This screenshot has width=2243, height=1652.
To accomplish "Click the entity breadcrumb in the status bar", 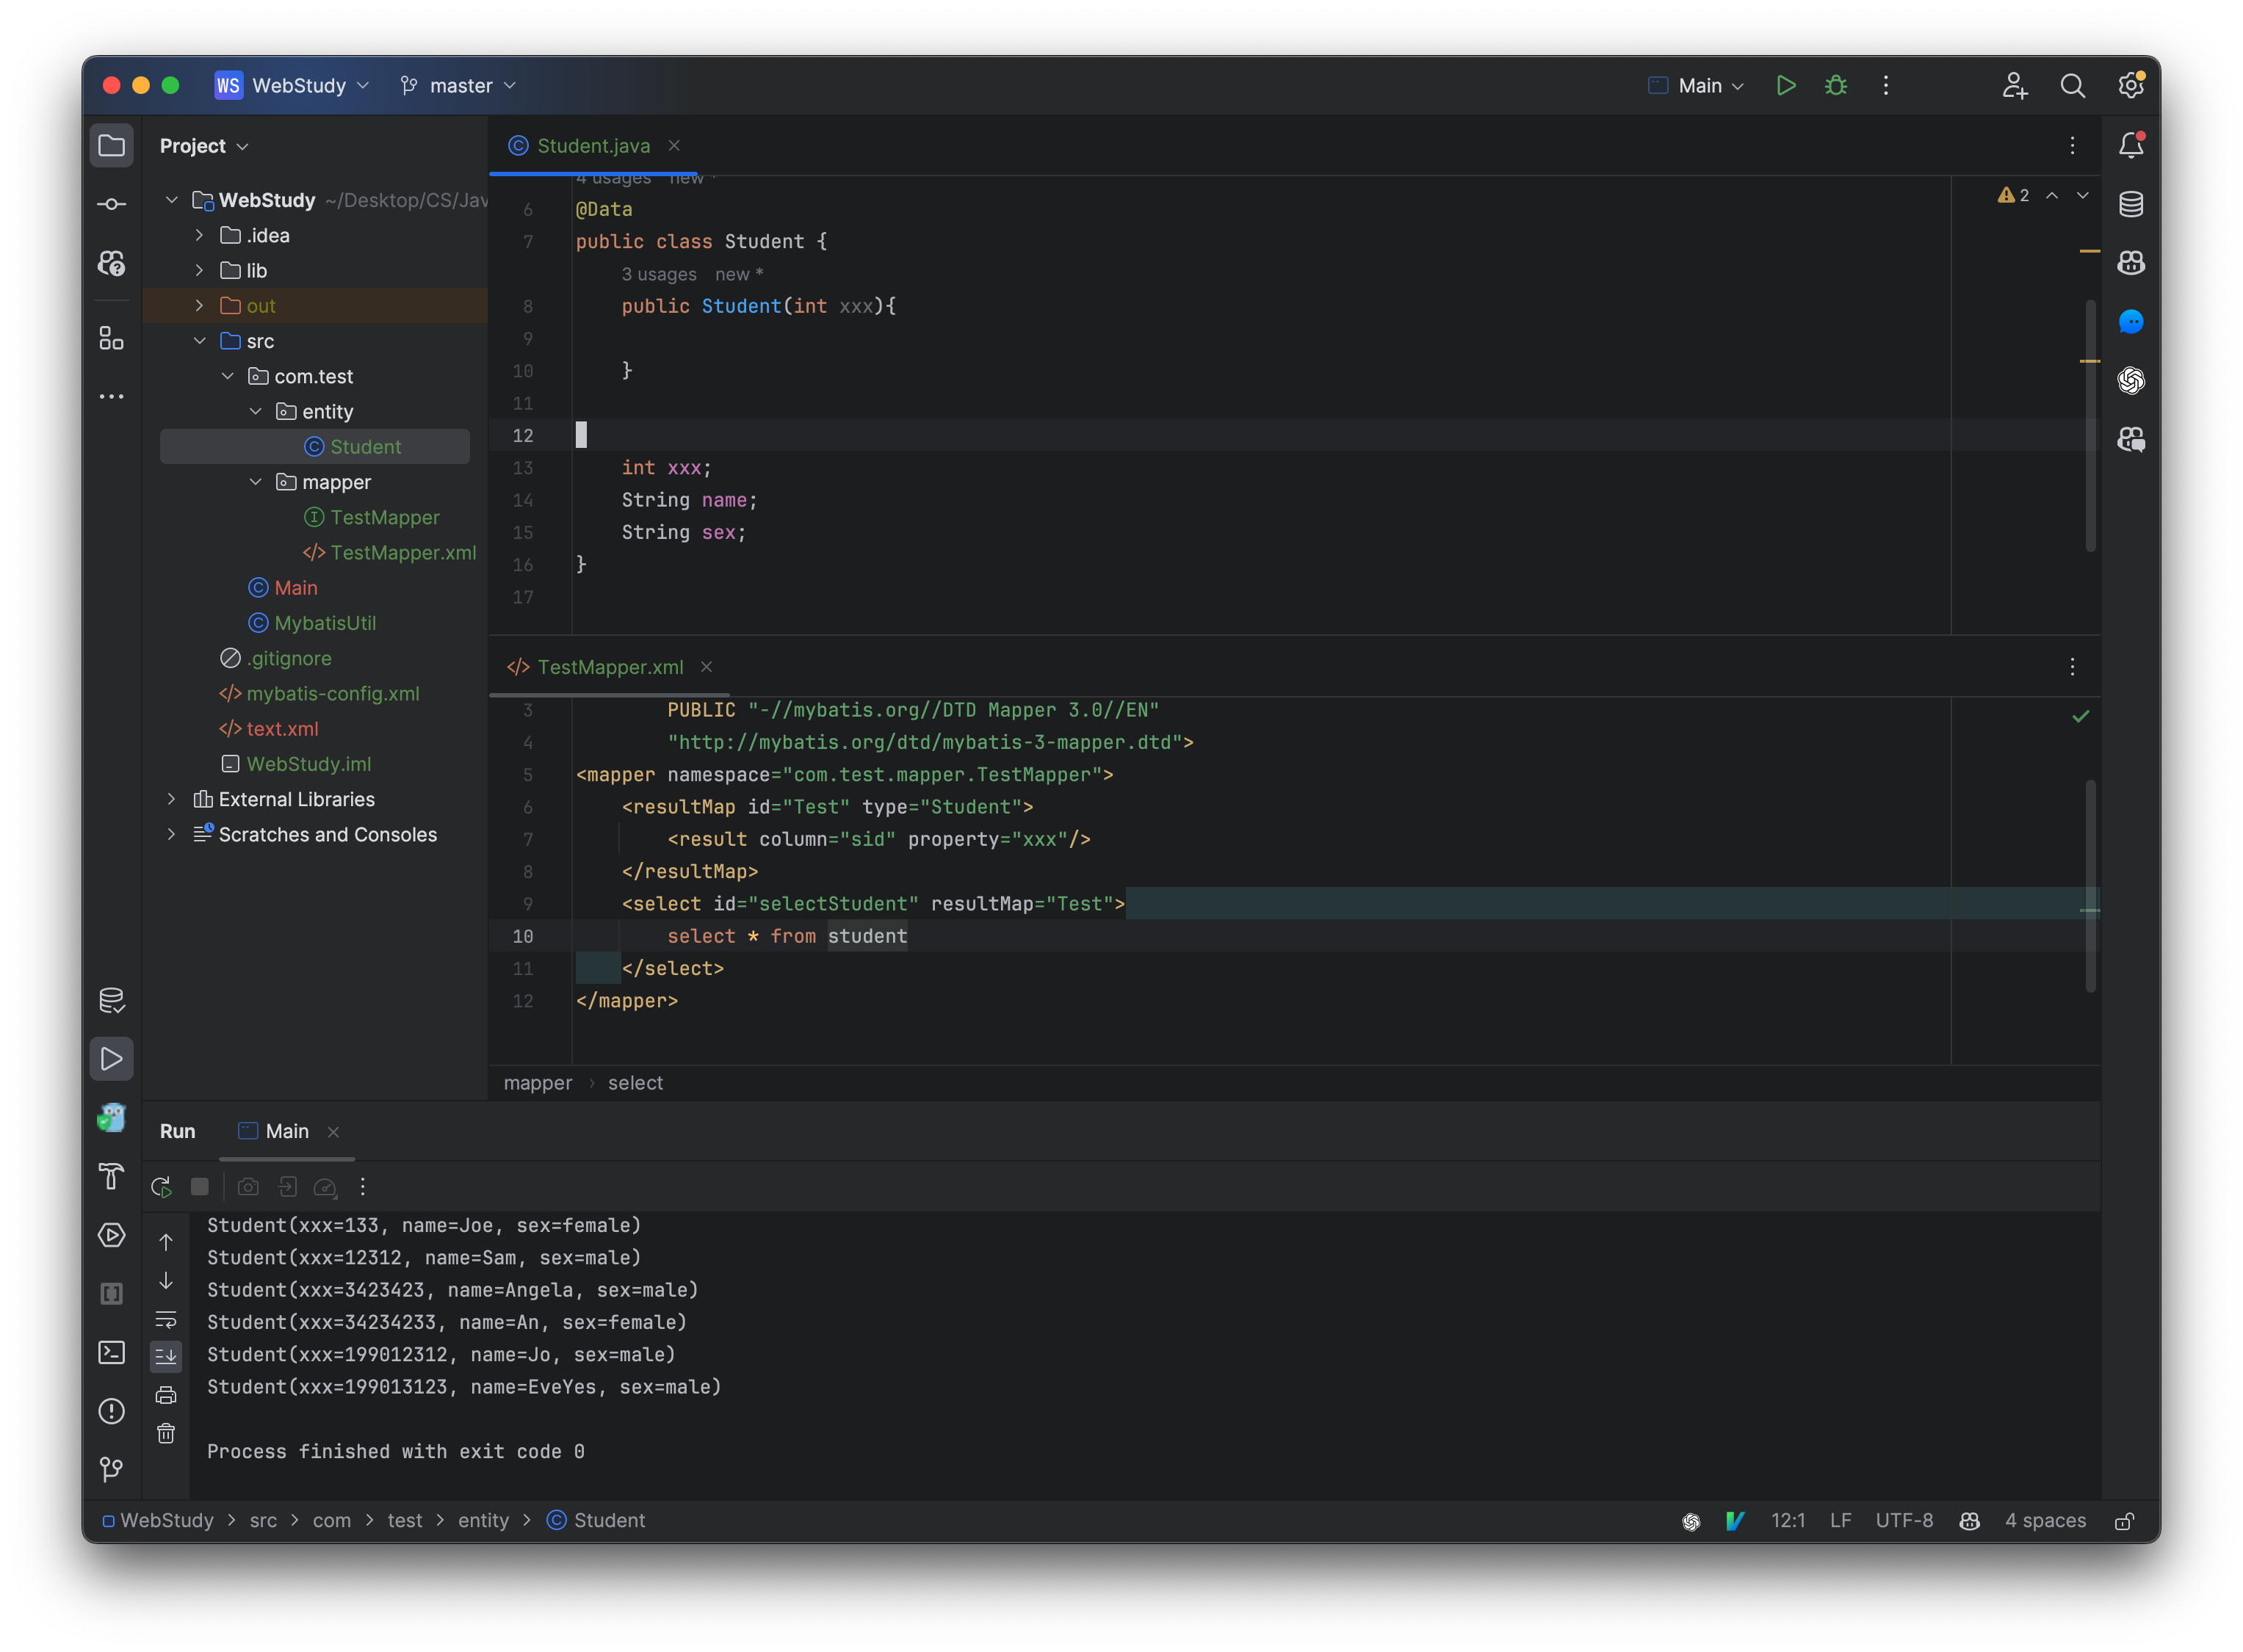I will (x=483, y=1520).
